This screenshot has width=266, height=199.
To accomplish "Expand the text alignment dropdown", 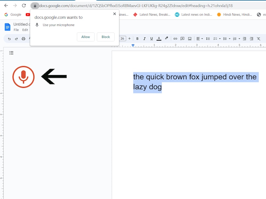I will (x=199, y=38).
